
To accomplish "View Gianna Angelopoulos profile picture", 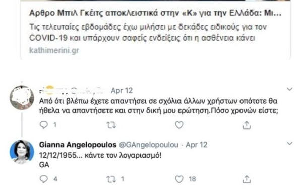I will coord(22,152).
